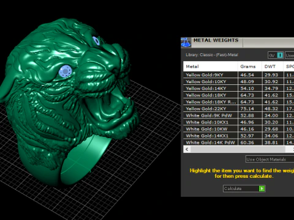Click the 46.54 grams value
Viewport: 294px width, 220px height.
(247, 75)
